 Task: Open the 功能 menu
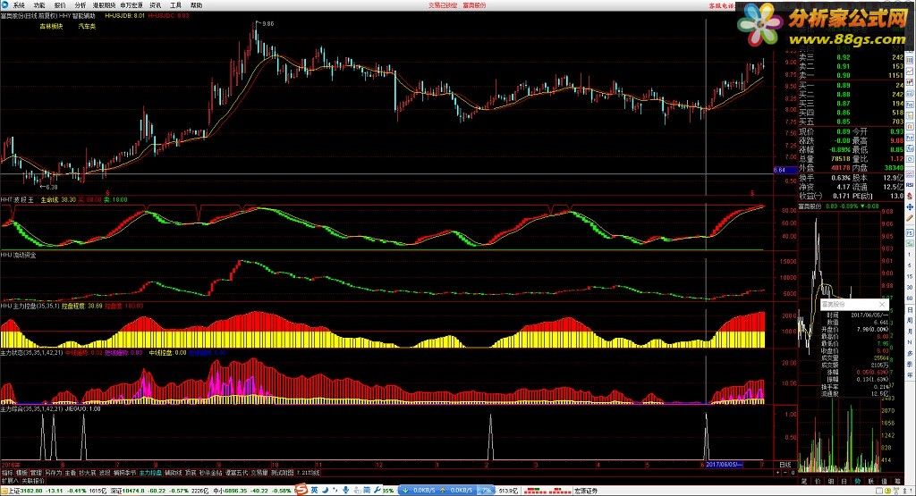39,5
